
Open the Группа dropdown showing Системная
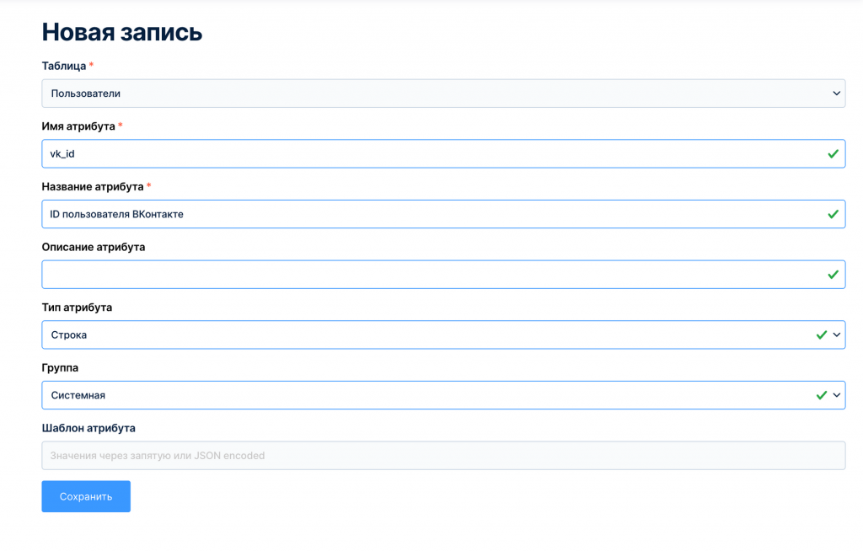click(443, 395)
